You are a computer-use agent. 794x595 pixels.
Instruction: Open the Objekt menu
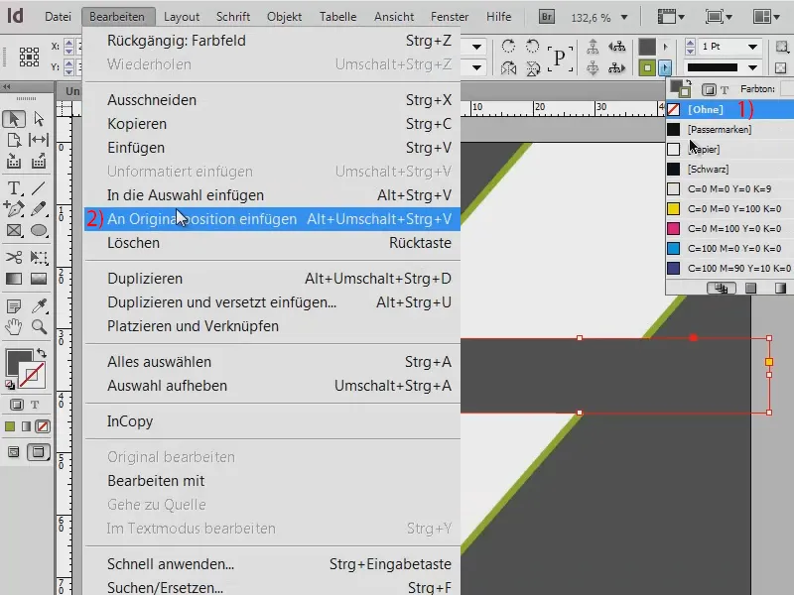tap(284, 17)
